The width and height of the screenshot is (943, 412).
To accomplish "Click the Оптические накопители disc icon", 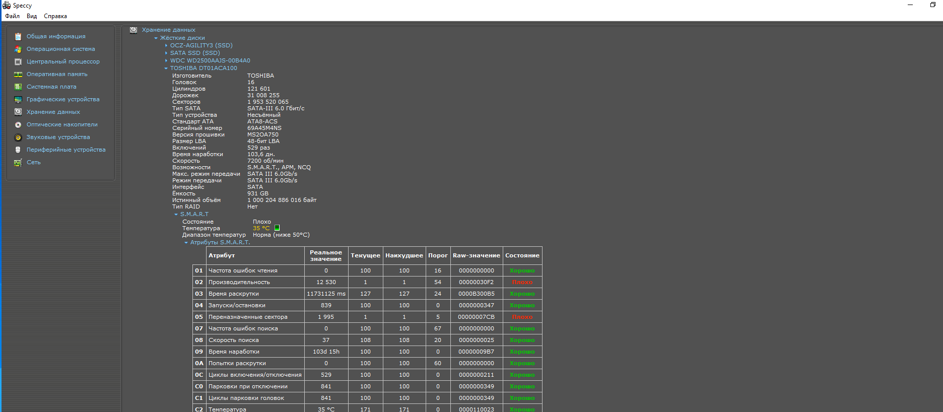I will [18, 124].
